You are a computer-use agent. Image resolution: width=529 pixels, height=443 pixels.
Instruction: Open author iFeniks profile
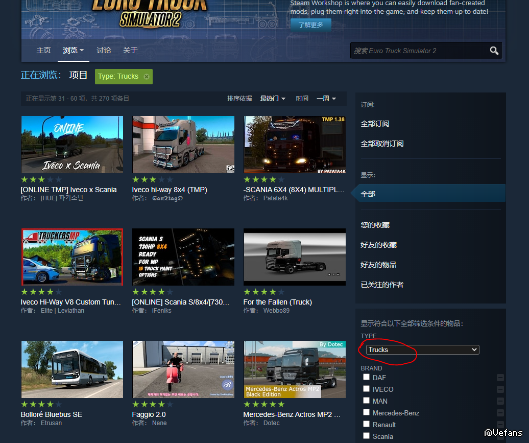[161, 311]
